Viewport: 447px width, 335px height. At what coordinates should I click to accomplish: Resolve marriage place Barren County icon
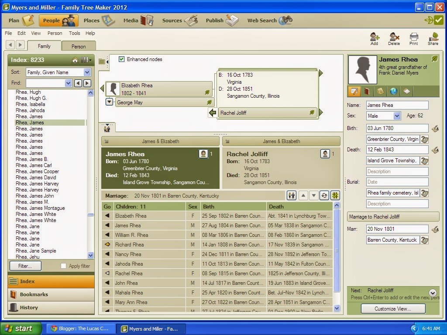(x=424, y=240)
